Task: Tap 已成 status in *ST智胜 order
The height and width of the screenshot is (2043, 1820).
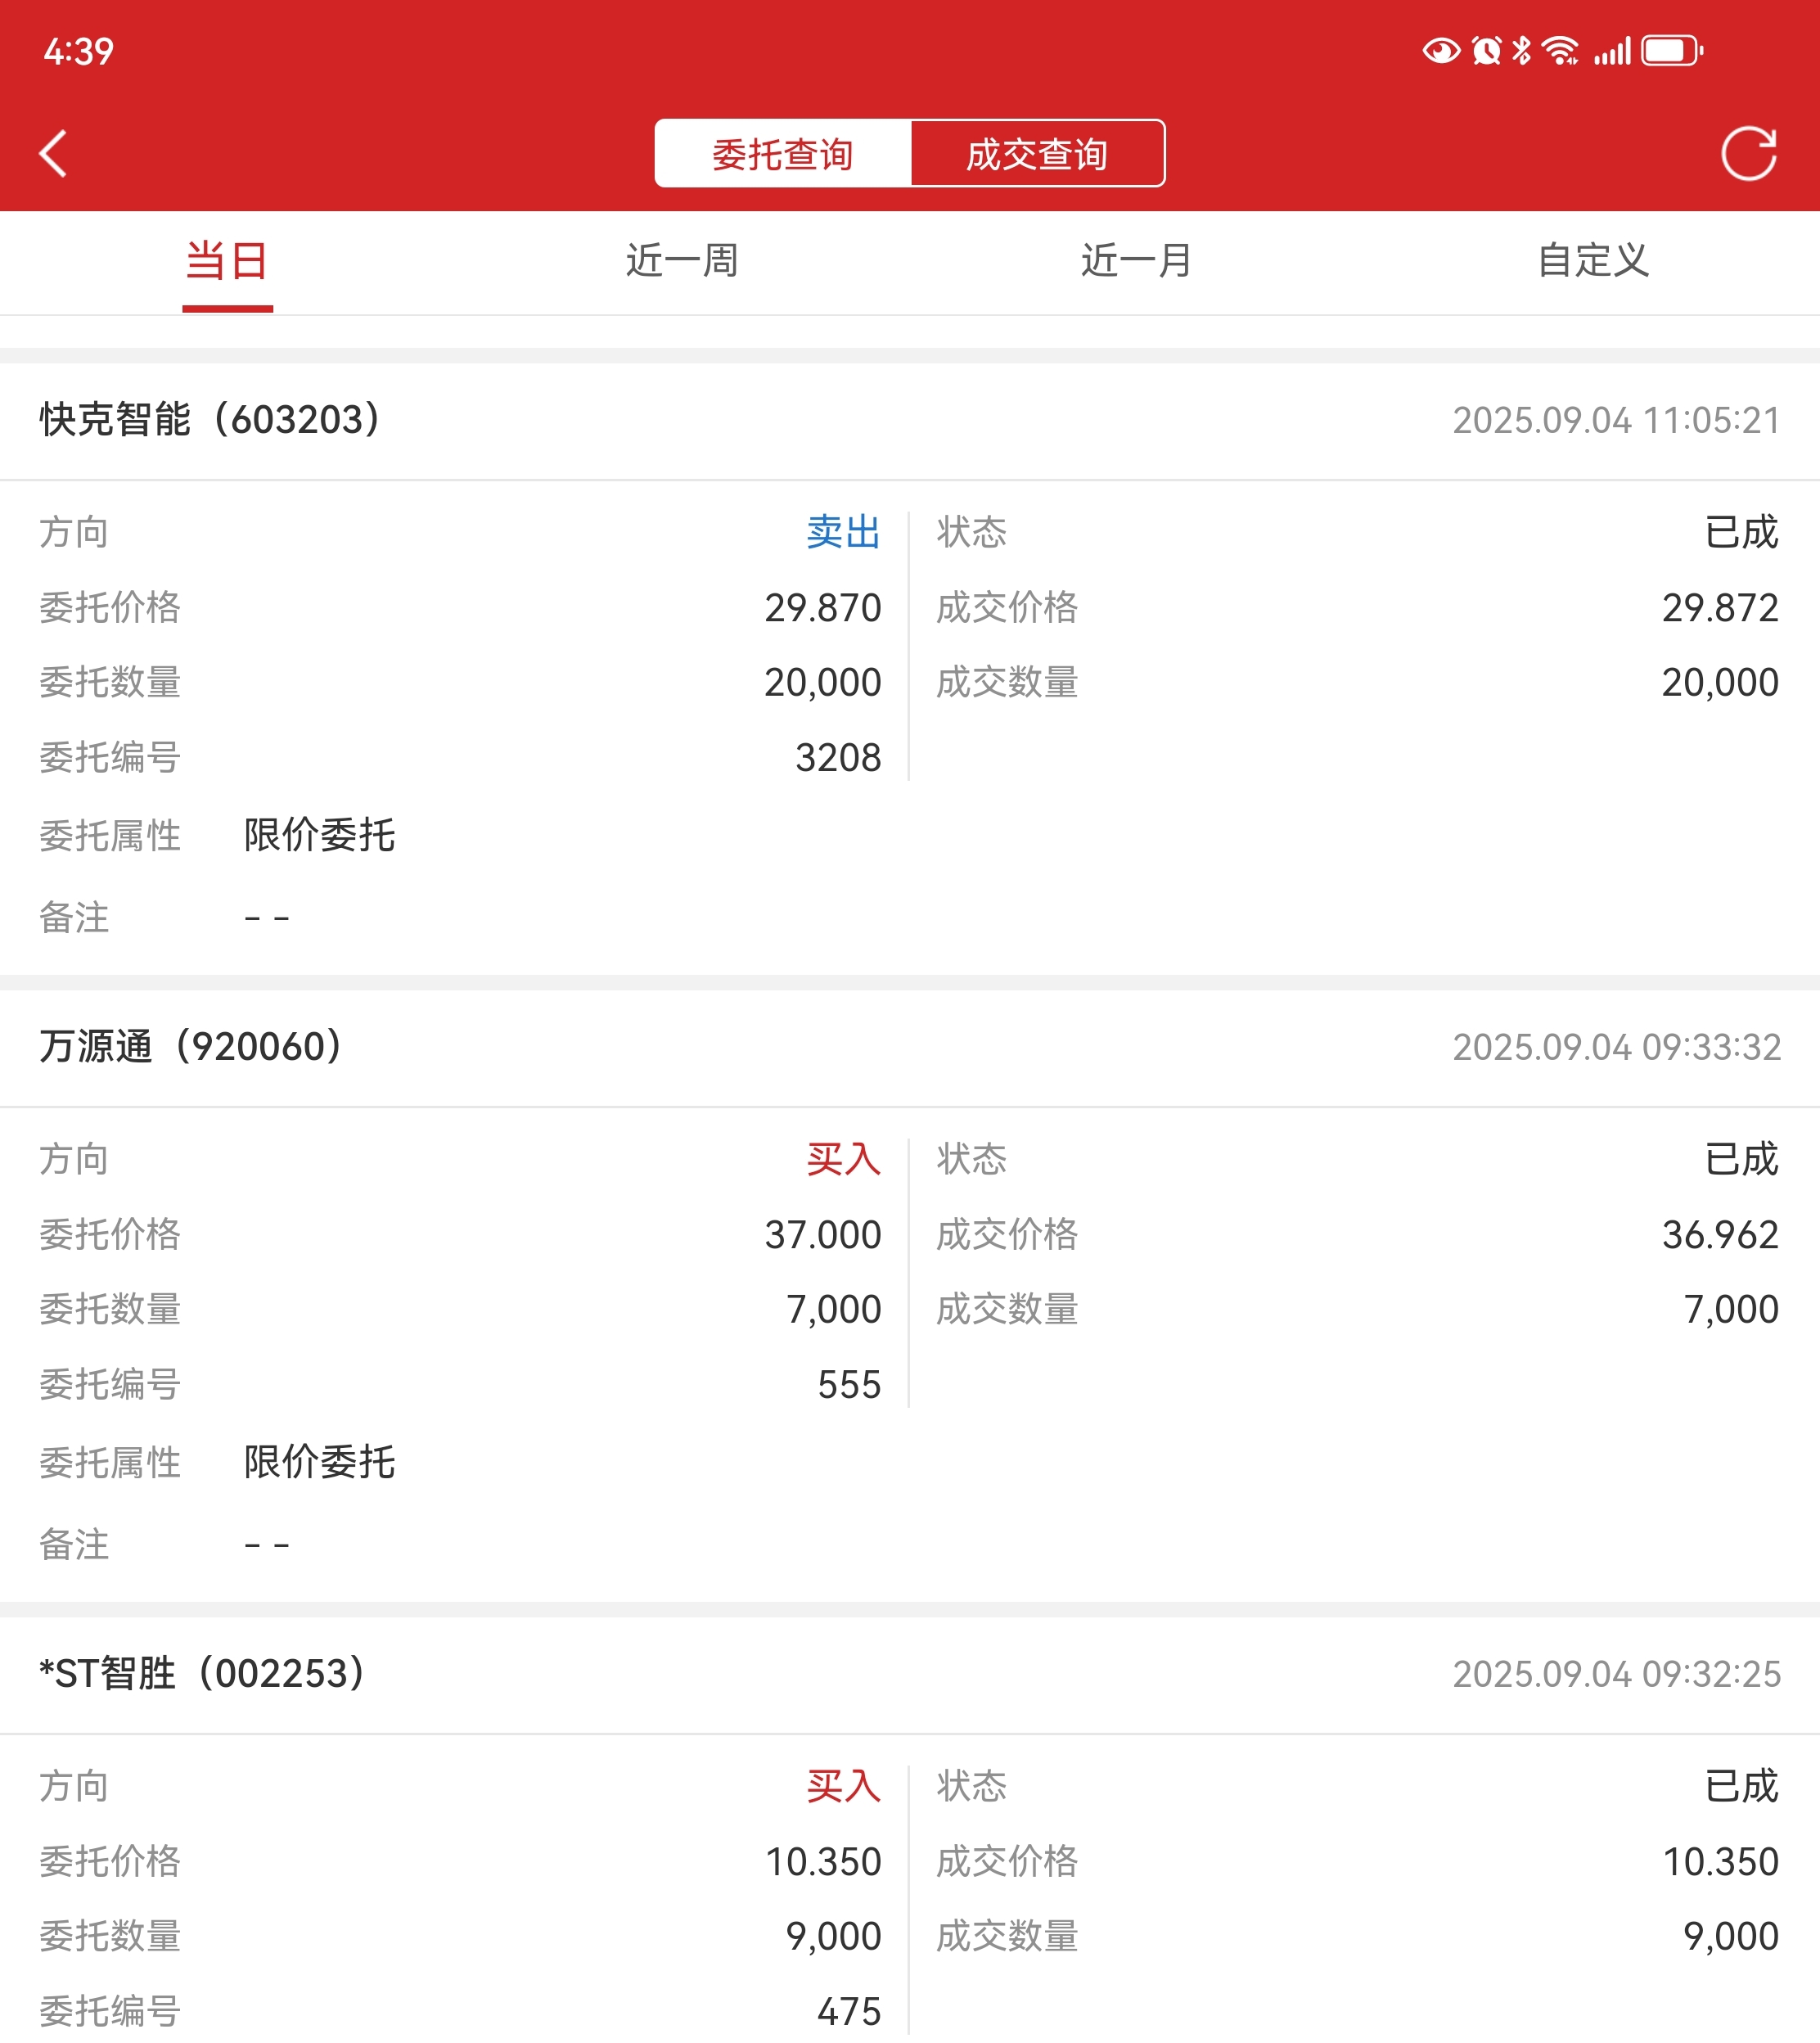Action: coord(1741,1786)
